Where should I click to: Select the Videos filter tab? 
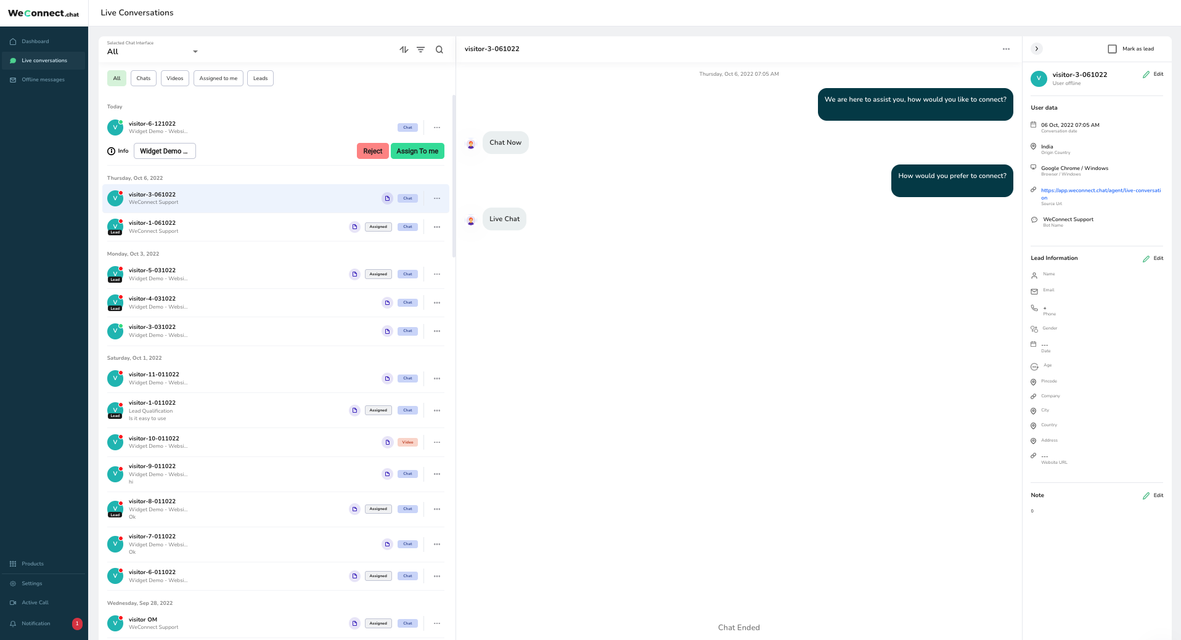[x=175, y=78]
